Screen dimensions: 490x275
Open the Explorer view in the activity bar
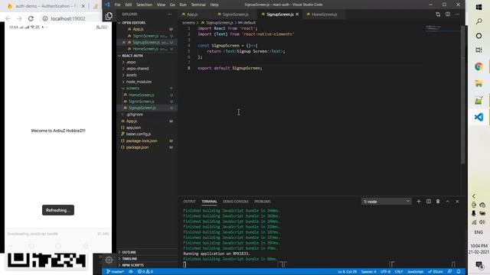point(109,16)
